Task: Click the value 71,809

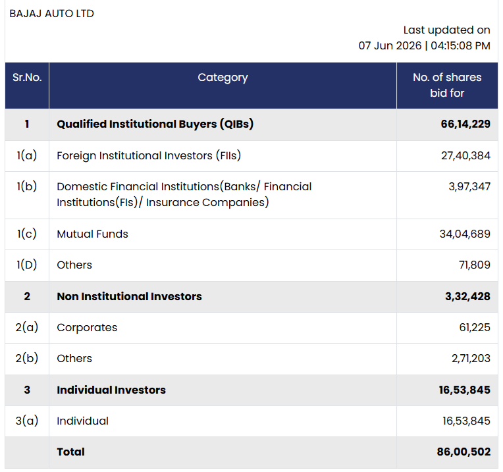Action: (475, 265)
